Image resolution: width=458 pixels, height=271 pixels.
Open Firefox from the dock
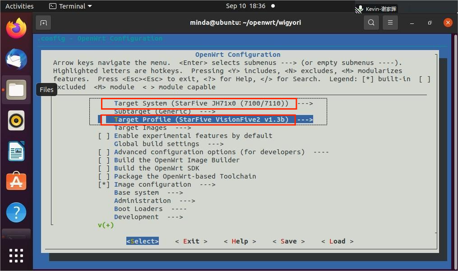16,28
